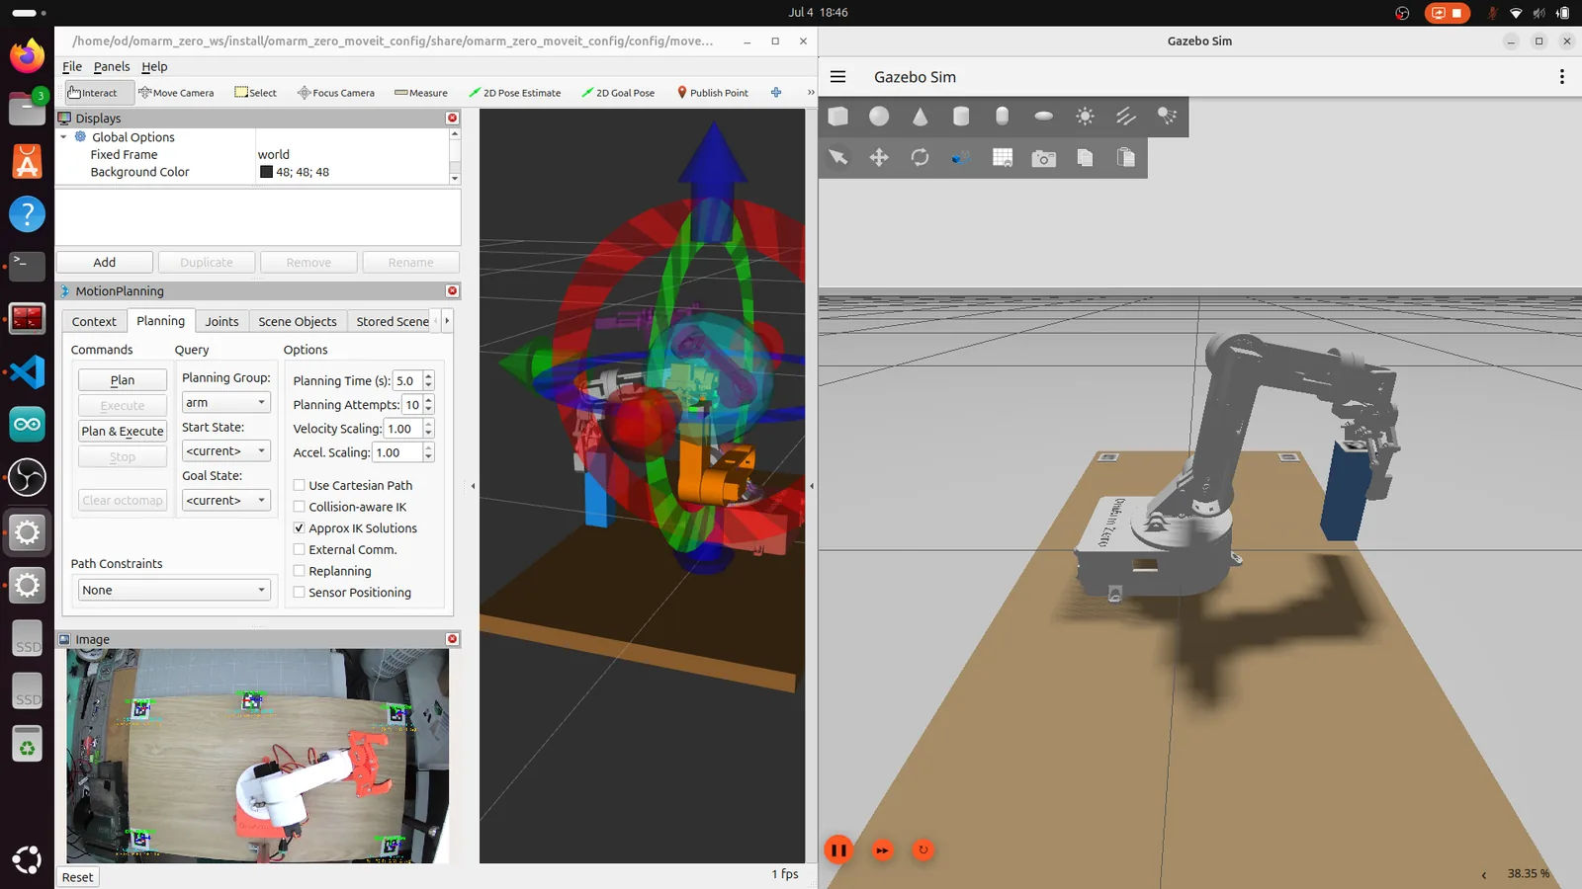Viewport: 1582px width, 889px height.
Task: Enable Use Cartesian Path checkbox
Action: tap(300, 485)
